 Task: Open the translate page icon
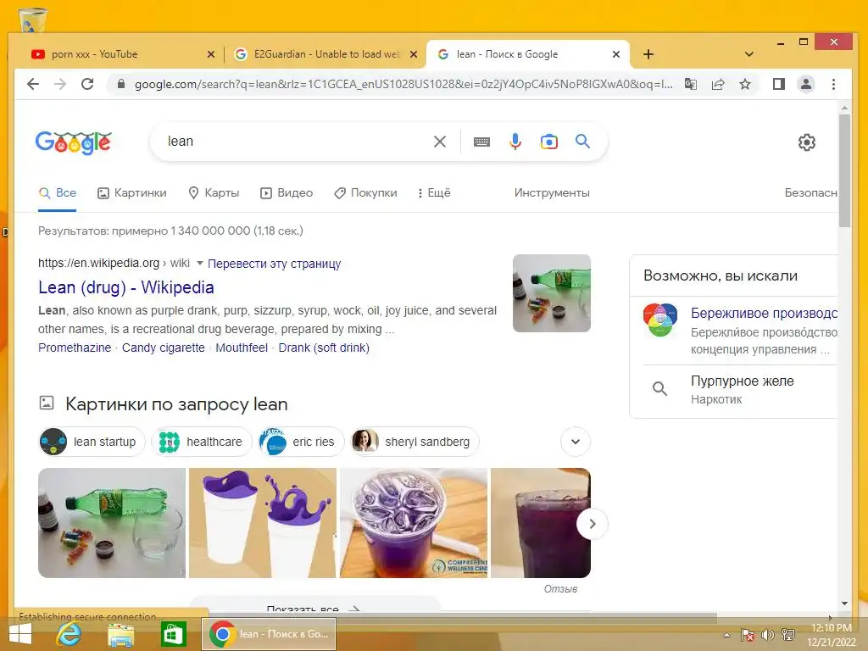click(x=690, y=84)
